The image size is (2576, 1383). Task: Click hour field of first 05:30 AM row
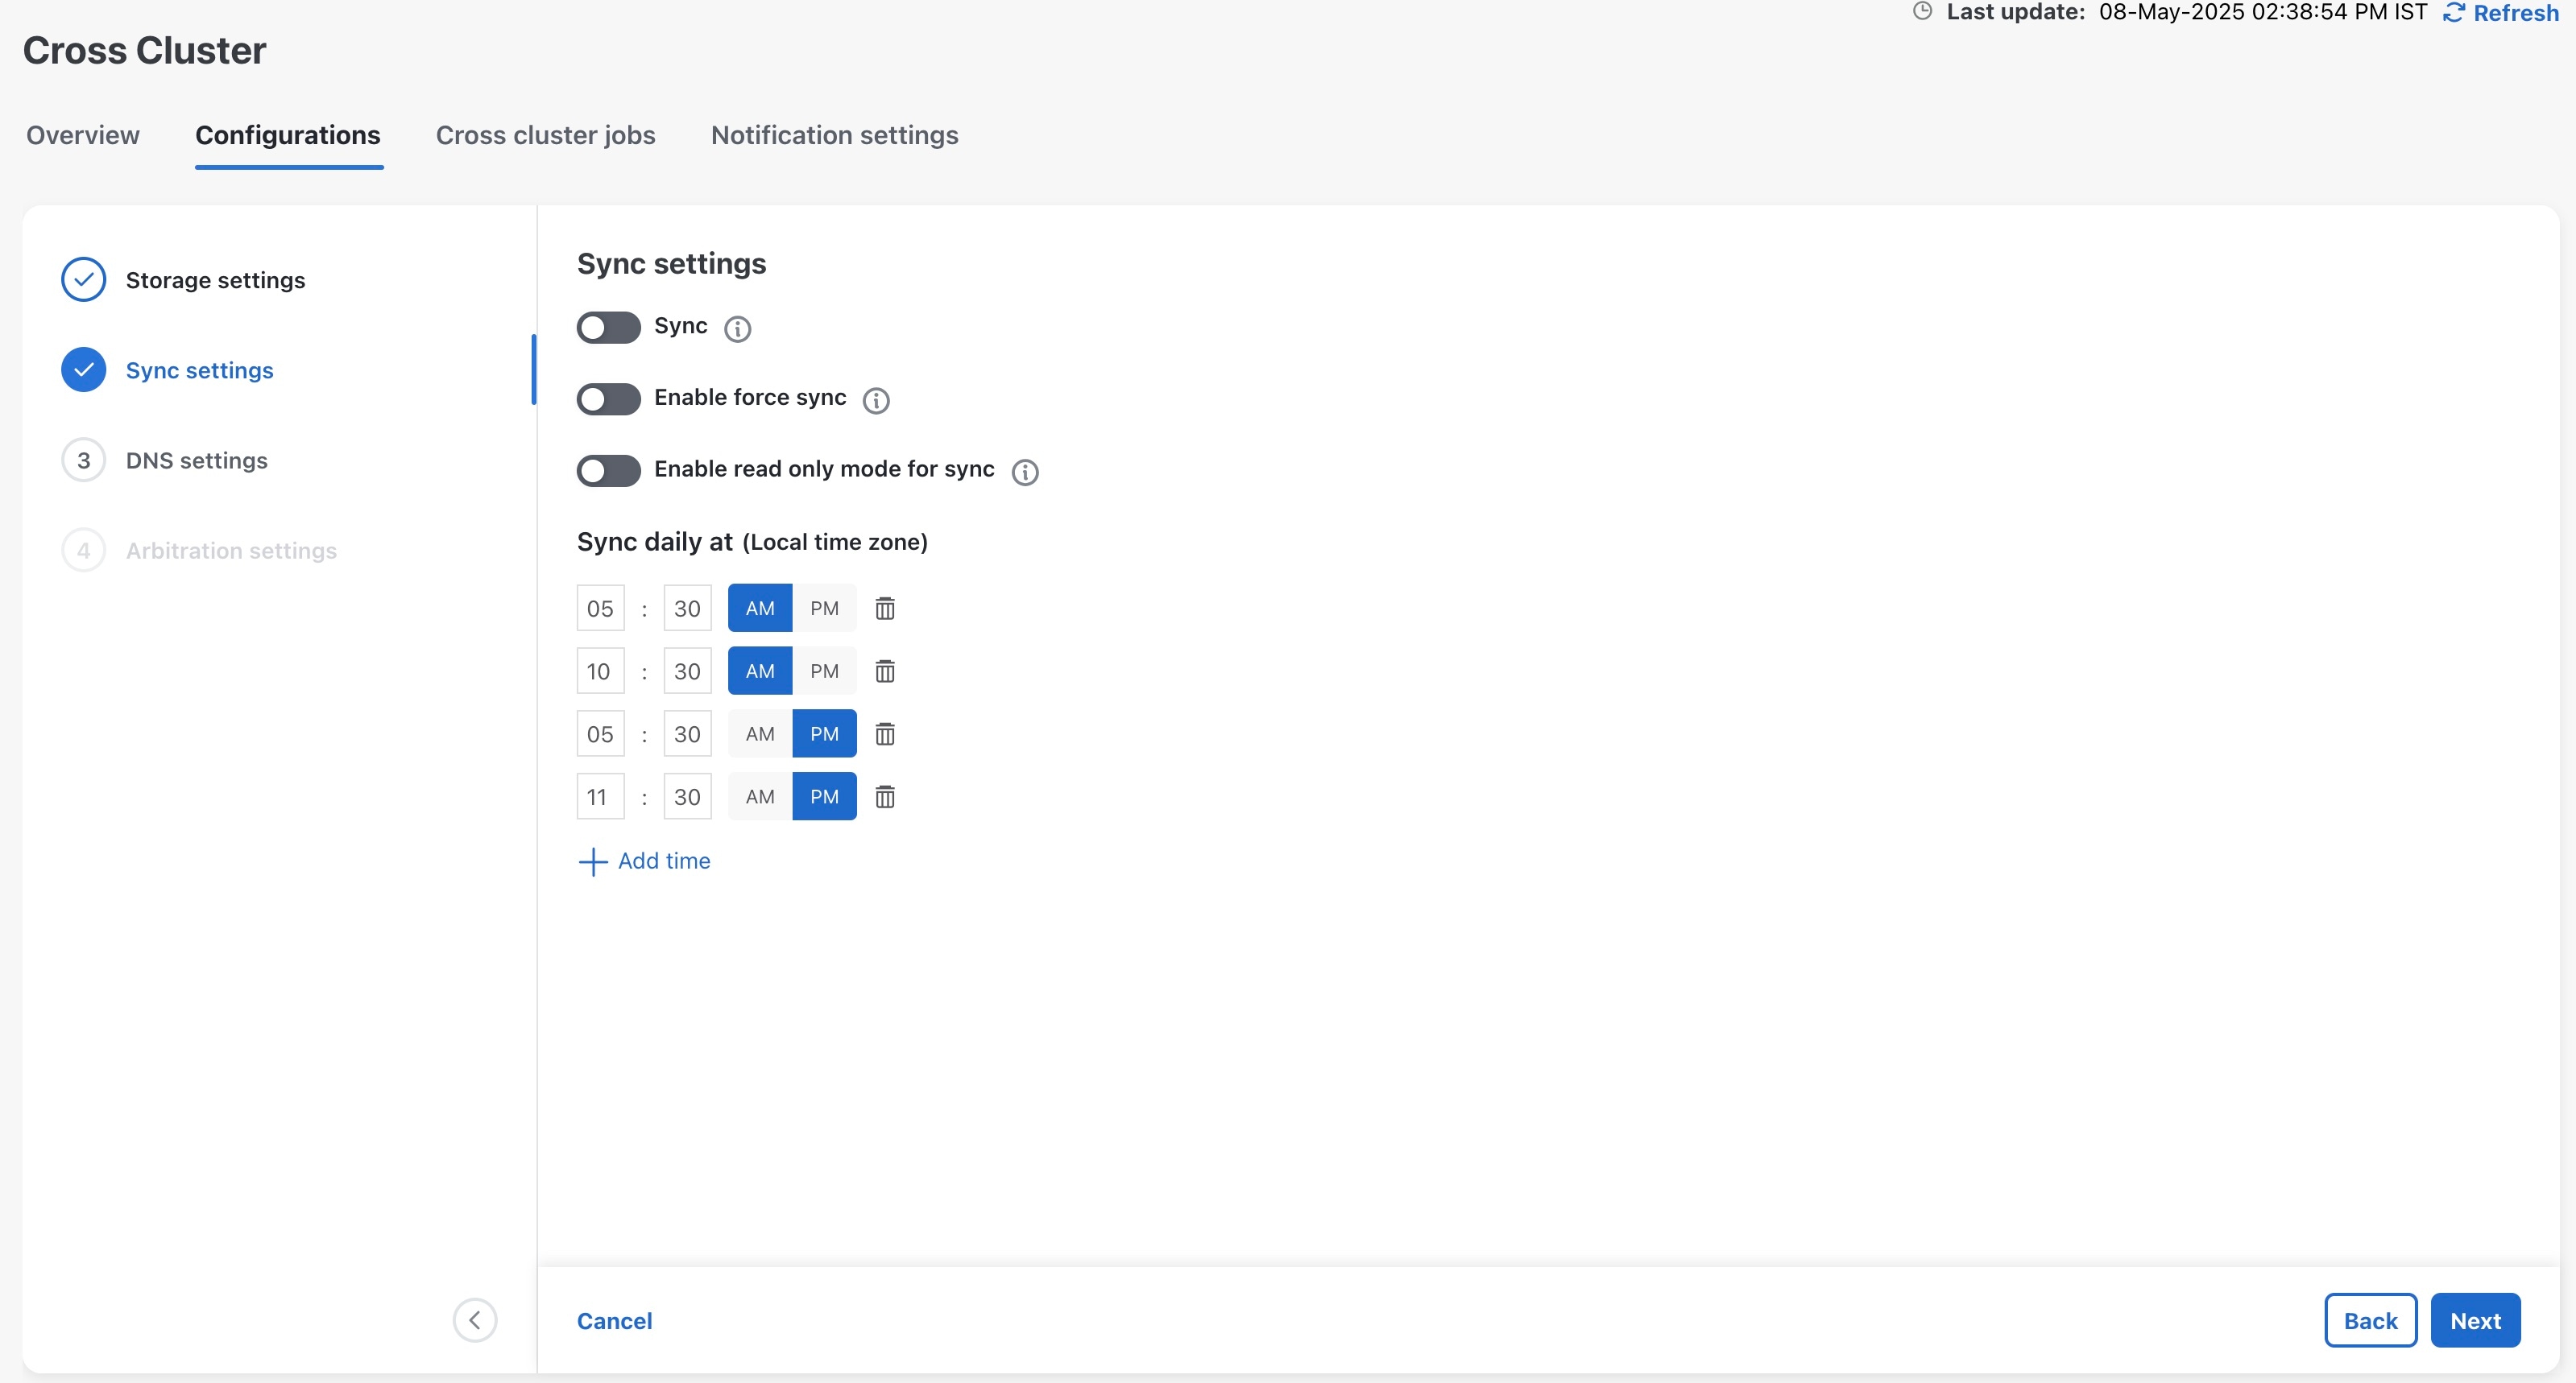(x=600, y=609)
